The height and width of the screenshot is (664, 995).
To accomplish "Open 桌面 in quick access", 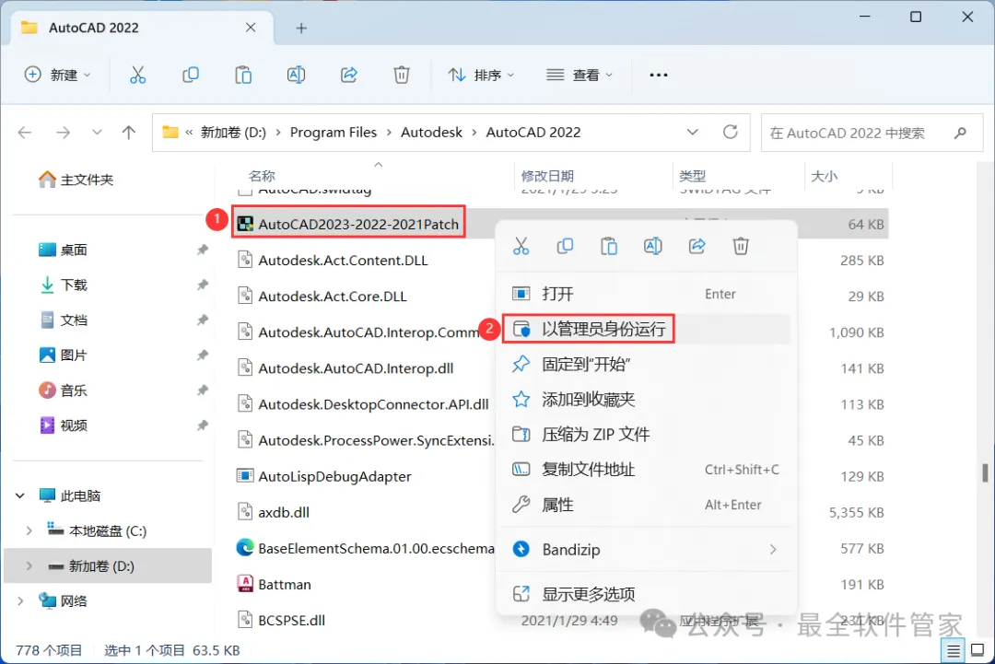I will pyautogui.click(x=63, y=250).
